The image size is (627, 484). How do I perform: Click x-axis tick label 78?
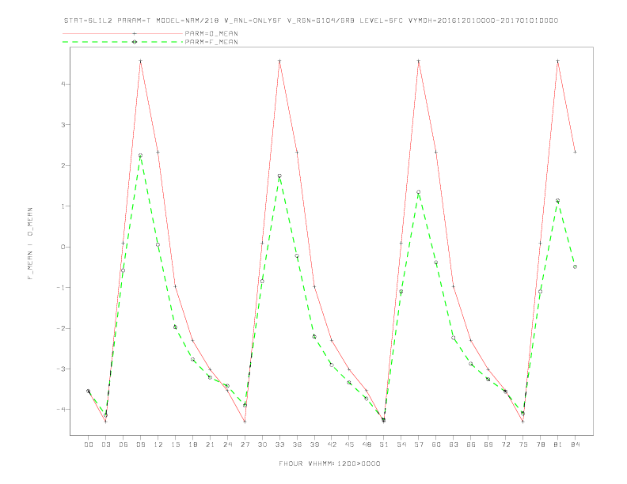(x=541, y=444)
